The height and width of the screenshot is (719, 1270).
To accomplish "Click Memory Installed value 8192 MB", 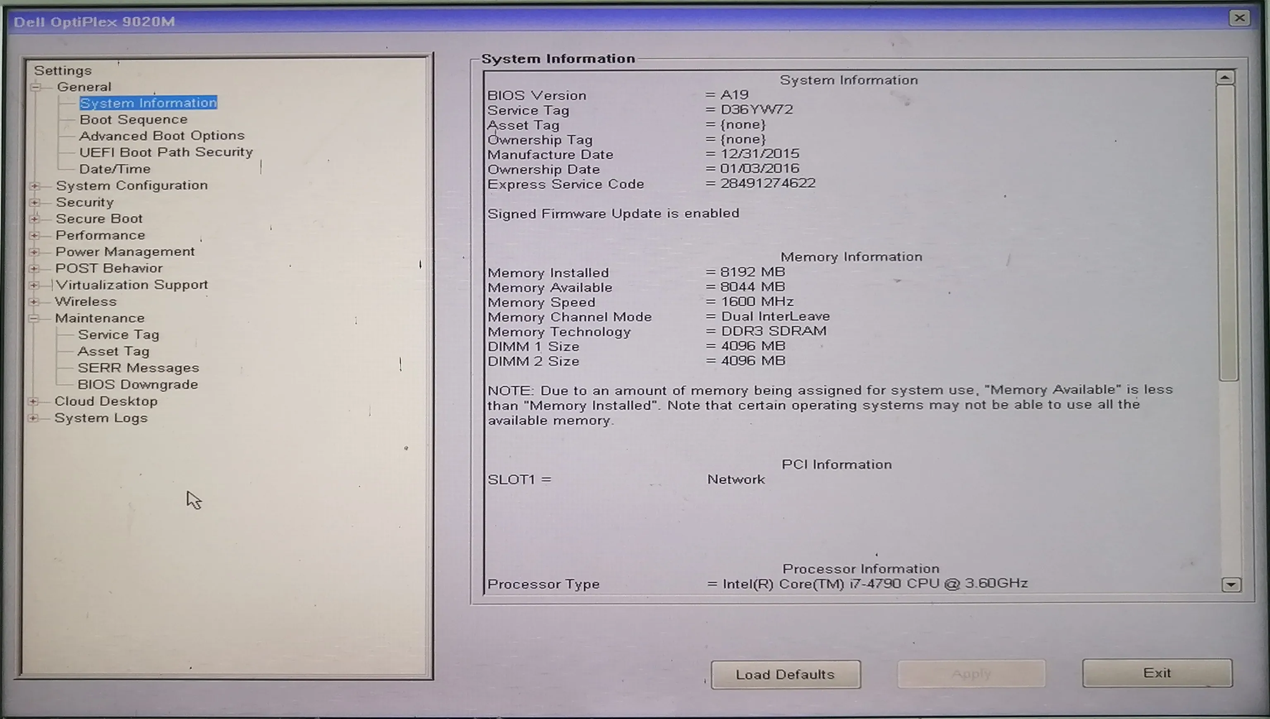I will pos(752,272).
